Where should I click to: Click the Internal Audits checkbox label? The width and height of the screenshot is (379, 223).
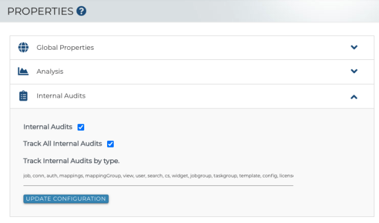click(x=48, y=126)
